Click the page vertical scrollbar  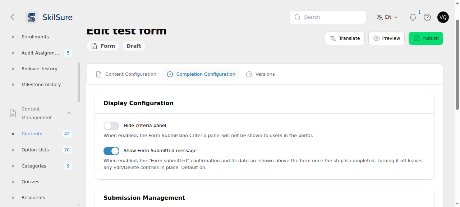click(x=457, y=65)
